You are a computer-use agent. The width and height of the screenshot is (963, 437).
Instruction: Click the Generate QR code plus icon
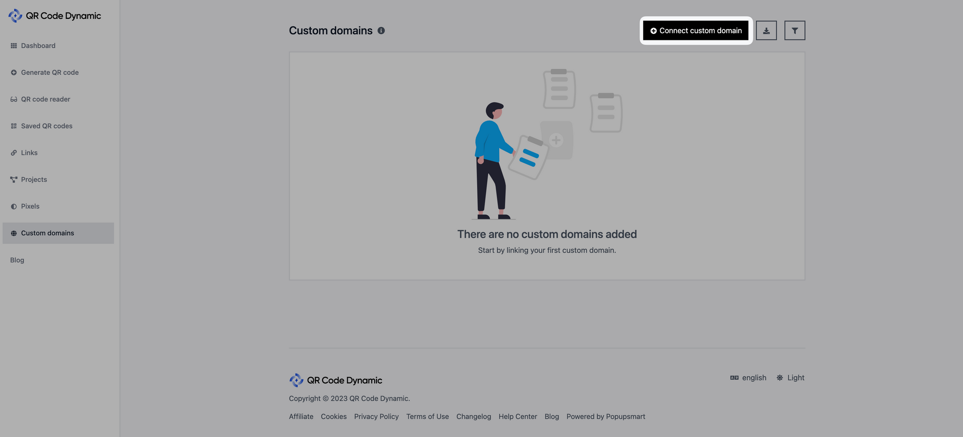[x=13, y=73]
